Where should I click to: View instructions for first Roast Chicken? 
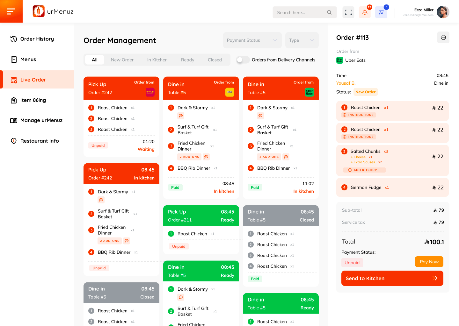coord(359,115)
